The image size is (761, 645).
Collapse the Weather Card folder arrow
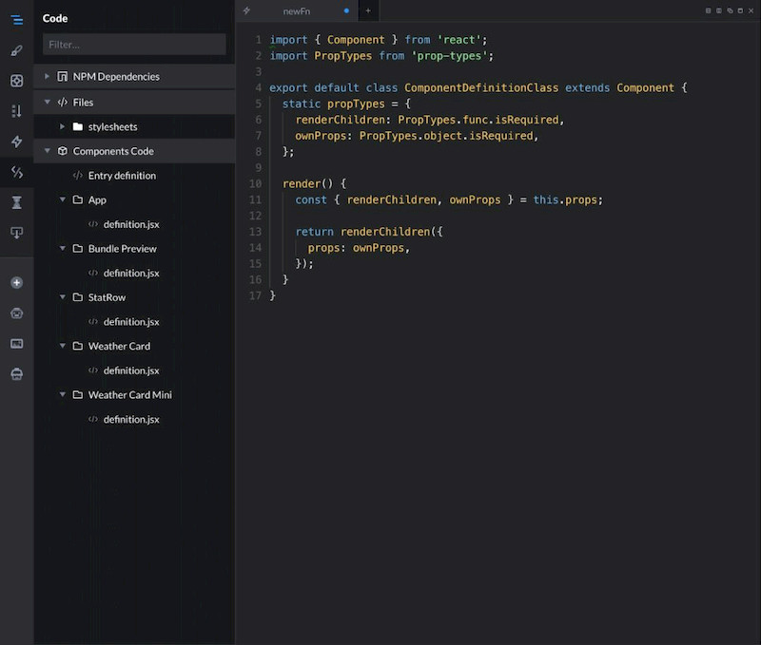(62, 346)
